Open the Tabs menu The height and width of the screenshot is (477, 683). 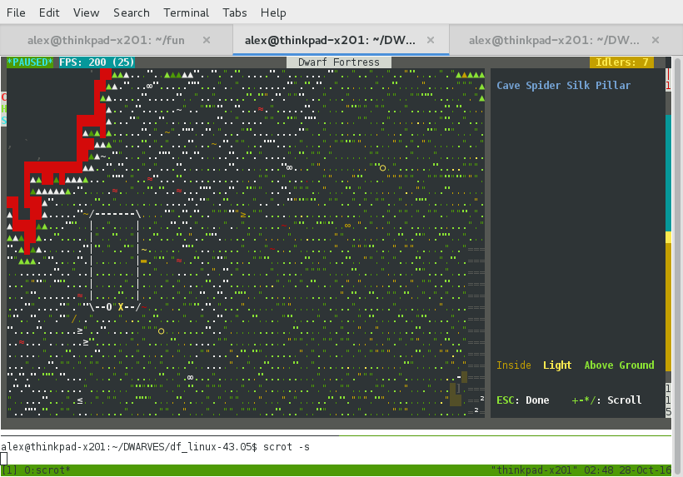[x=234, y=12]
